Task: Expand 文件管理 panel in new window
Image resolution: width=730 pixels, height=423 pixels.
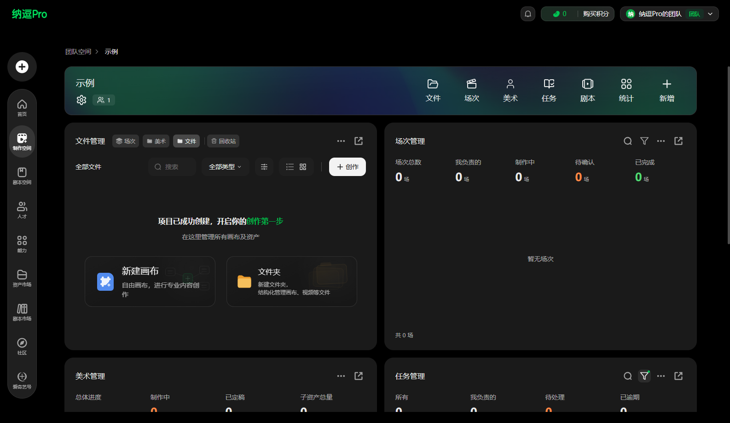Action: pos(359,141)
